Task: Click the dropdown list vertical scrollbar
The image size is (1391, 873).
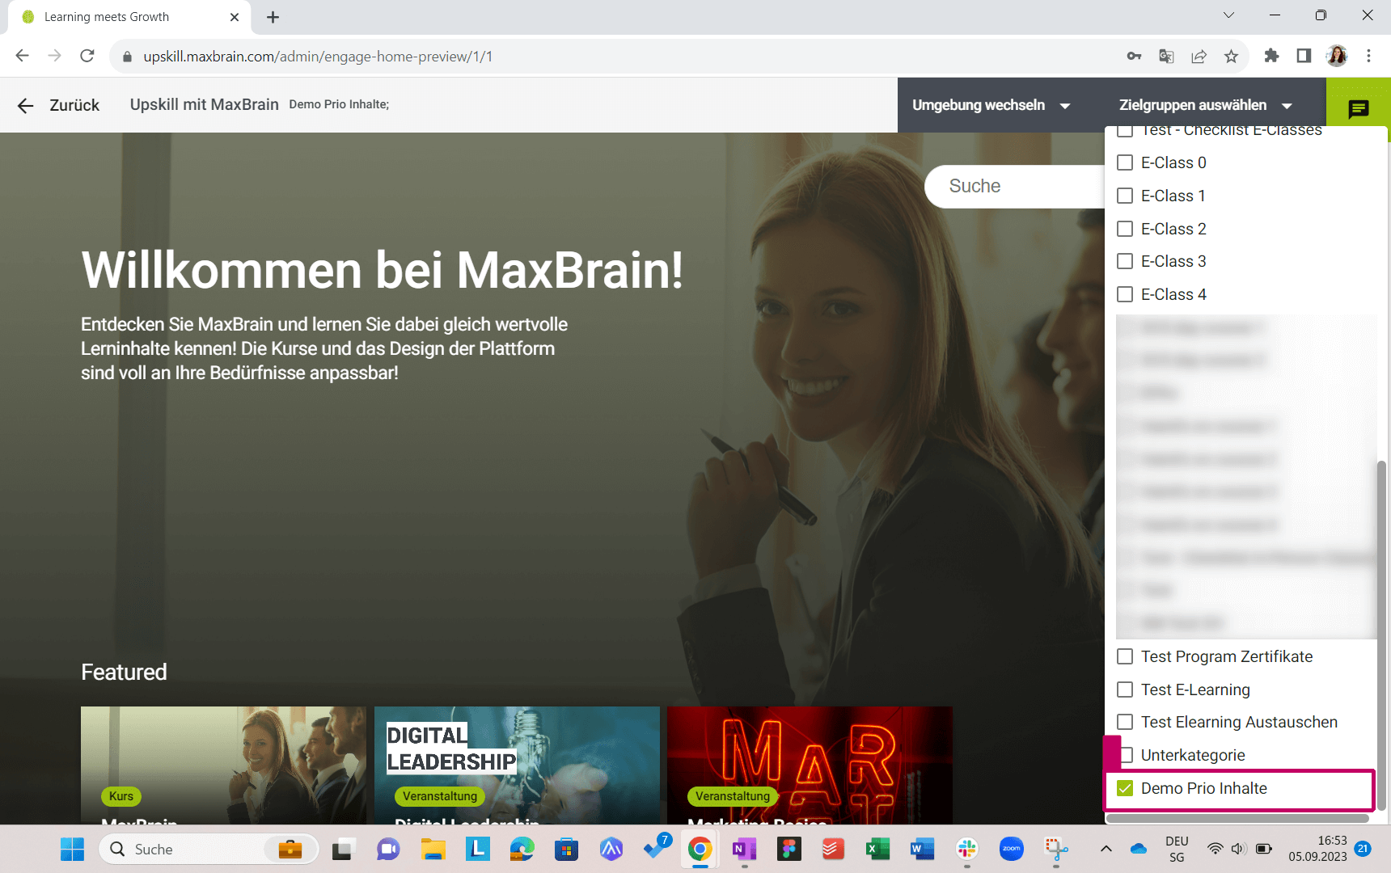Action: click(x=1381, y=634)
